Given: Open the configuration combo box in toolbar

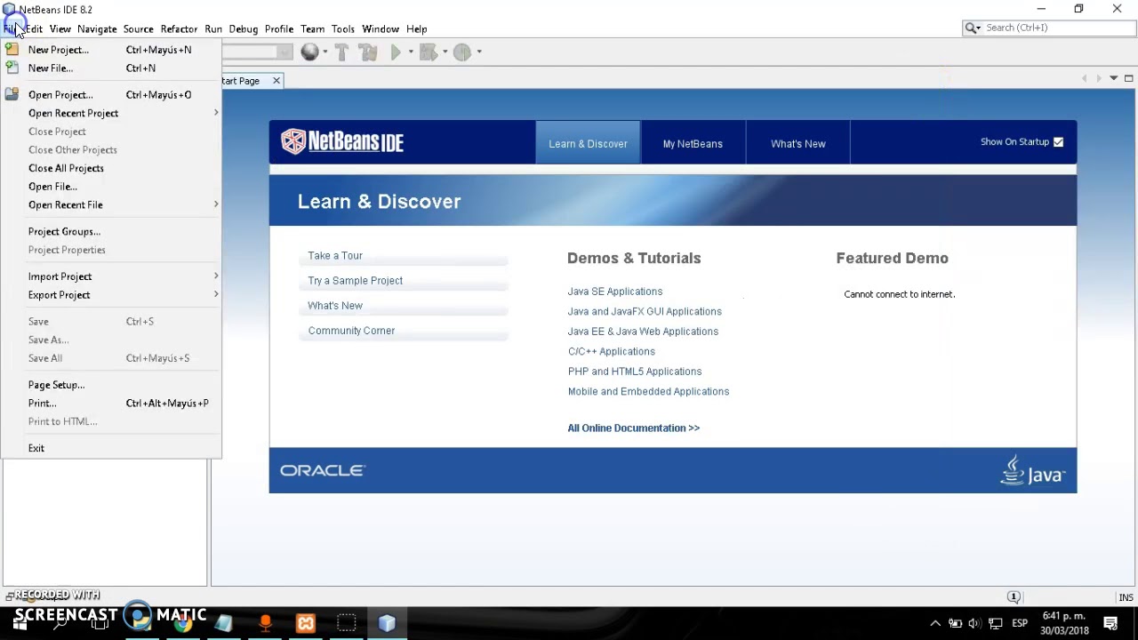Looking at the screenshot, I should point(258,52).
